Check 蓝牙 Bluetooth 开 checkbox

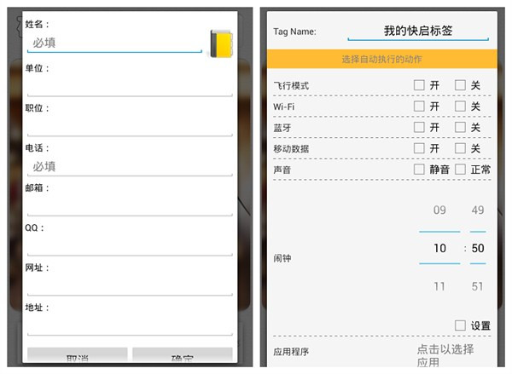click(x=419, y=127)
